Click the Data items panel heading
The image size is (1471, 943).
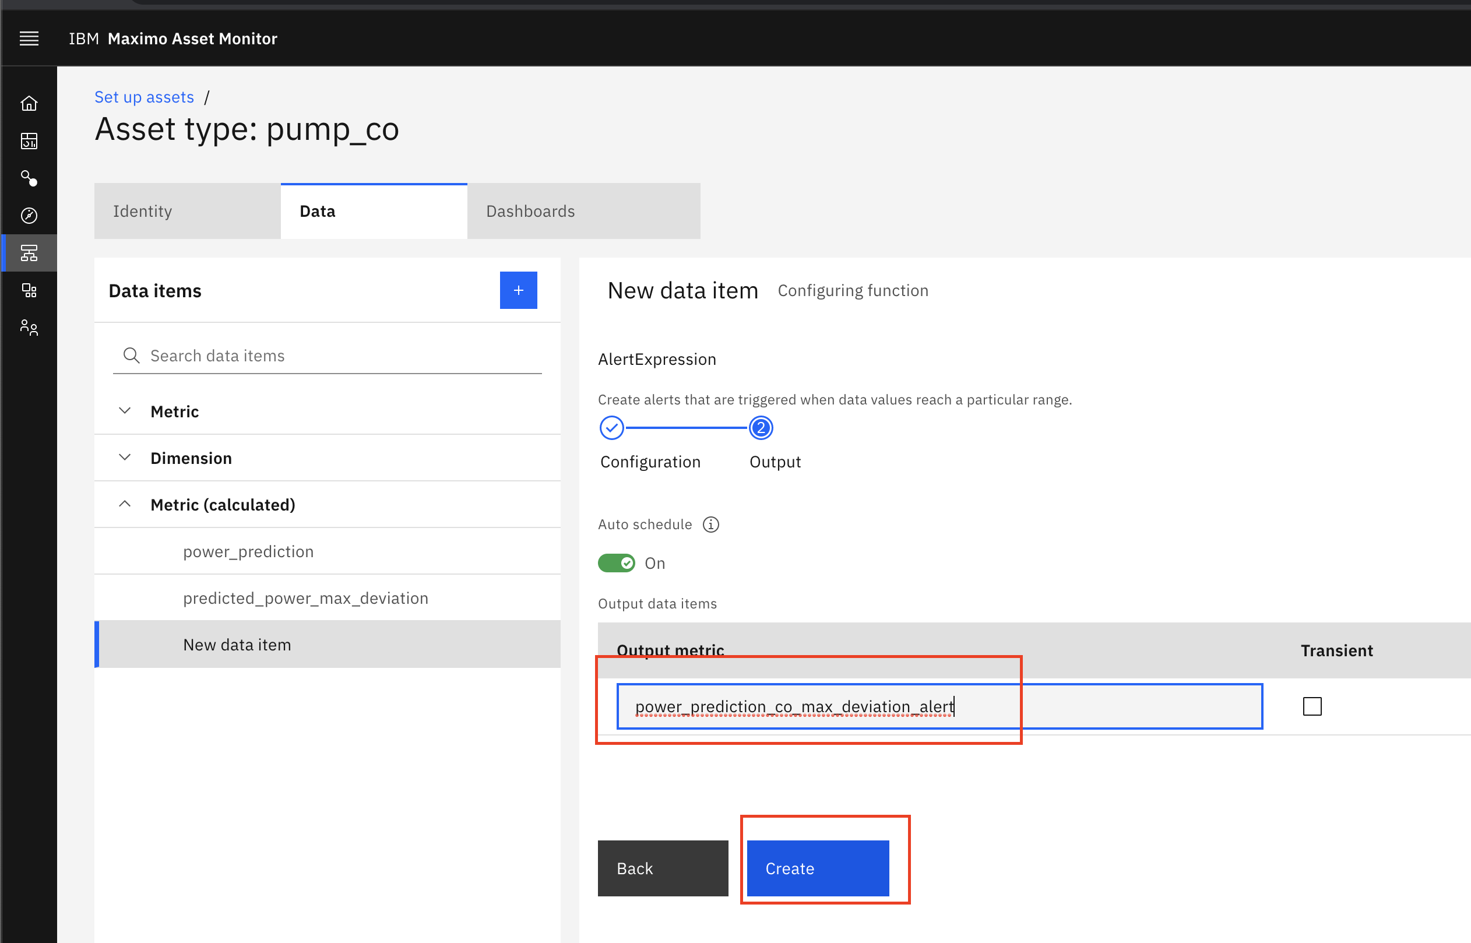pos(155,291)
